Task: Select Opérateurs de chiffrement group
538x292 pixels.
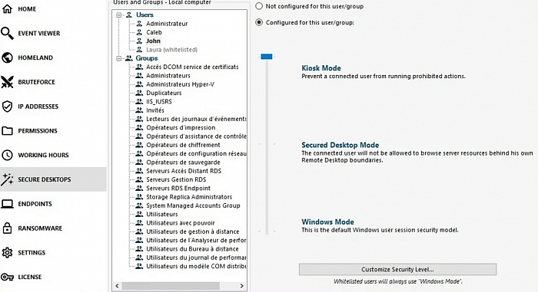Action: coord(183,145)
